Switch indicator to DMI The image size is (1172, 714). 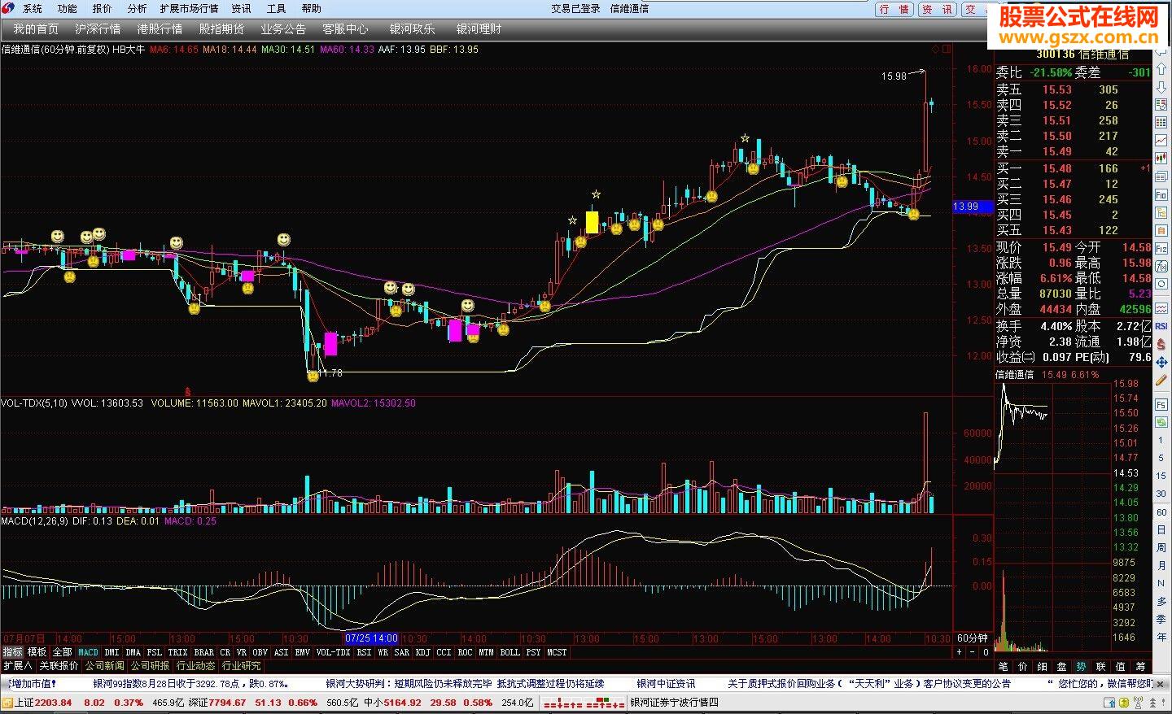click(112, 652)
